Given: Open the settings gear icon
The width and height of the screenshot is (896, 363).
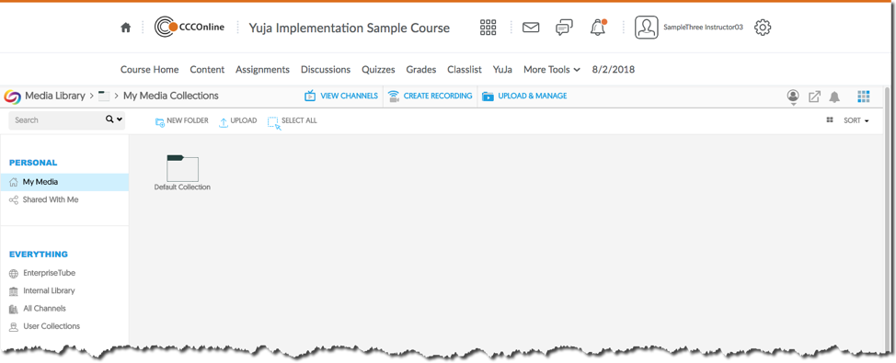Looking at the screenshot, I should 763,28.
